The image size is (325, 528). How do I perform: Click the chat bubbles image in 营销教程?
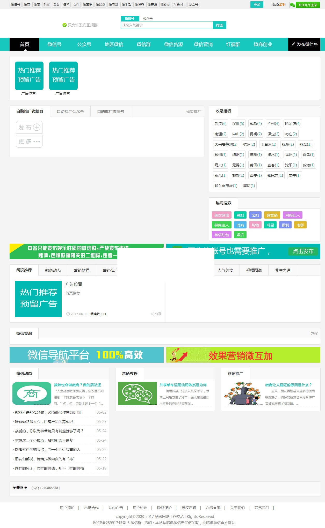pos(137,393)
